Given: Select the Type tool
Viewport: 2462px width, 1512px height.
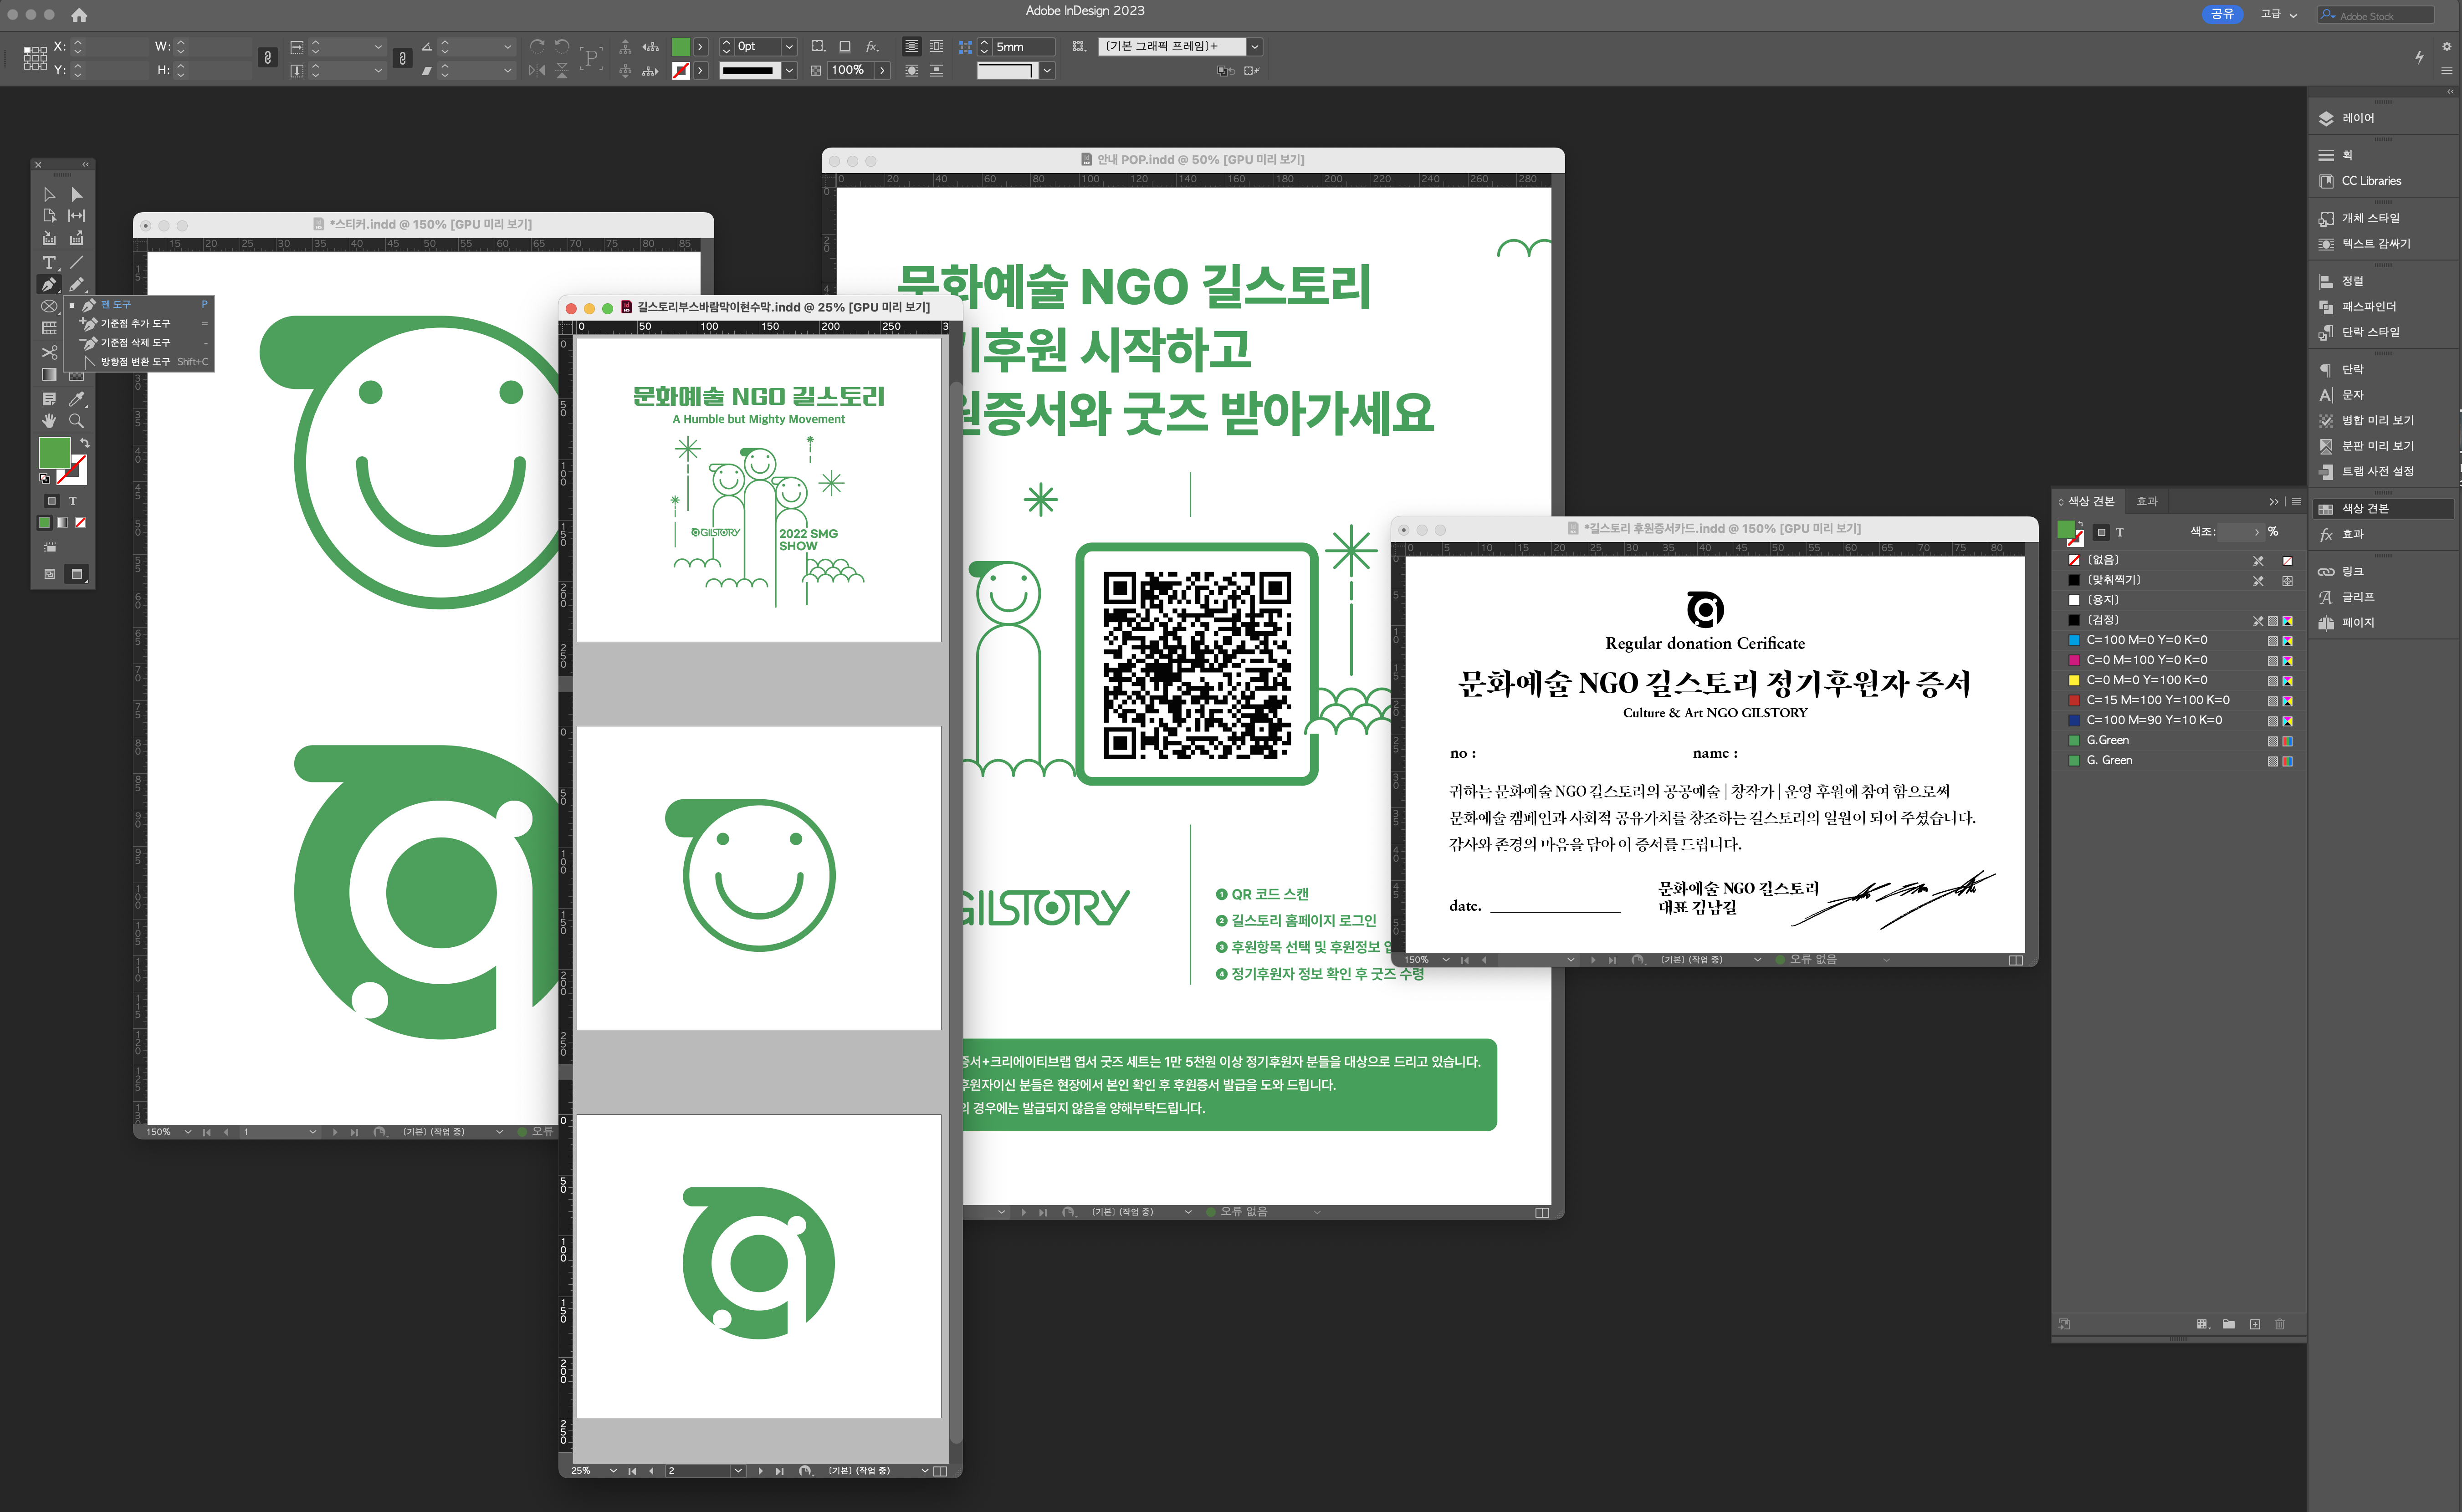Looking at the screenshot, I should (49, 262).
